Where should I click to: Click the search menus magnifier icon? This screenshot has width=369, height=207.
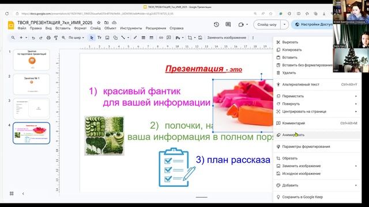tap(13, 37)
